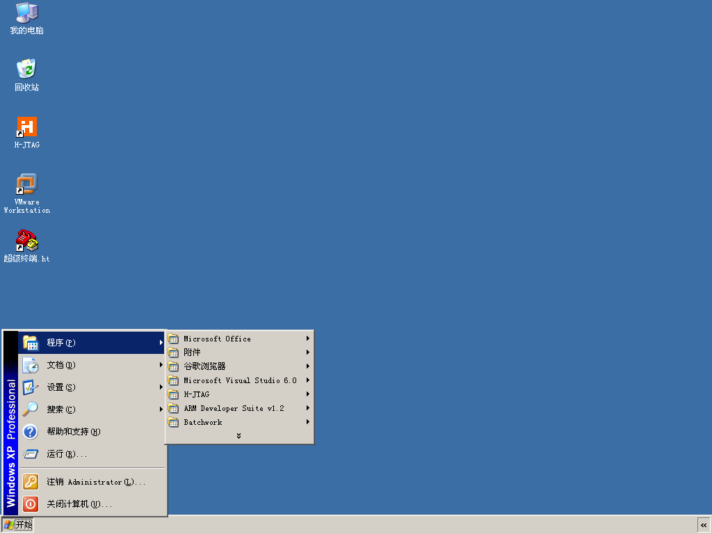
Task: Open the 文档(D) menu entry
Action: click(92, 365)
